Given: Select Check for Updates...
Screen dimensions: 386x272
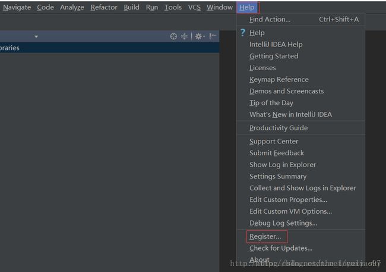Looking at the screenshot, I should 300,248.
